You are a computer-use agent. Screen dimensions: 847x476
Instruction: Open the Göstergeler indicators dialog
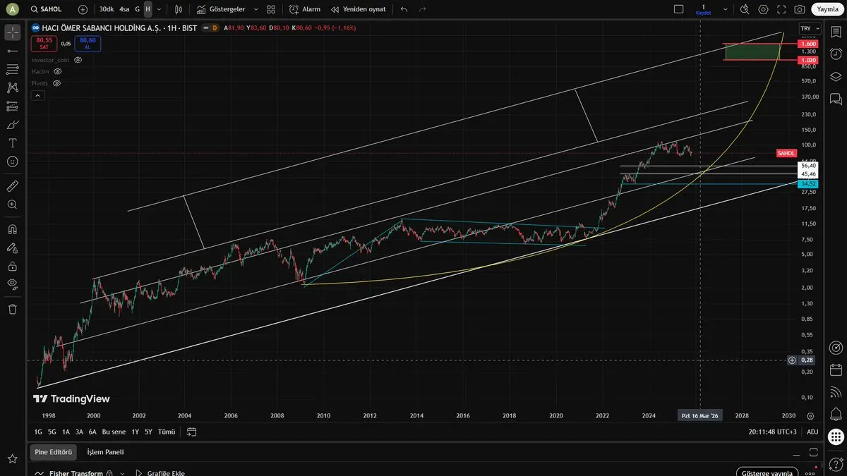tap(221, 9)
